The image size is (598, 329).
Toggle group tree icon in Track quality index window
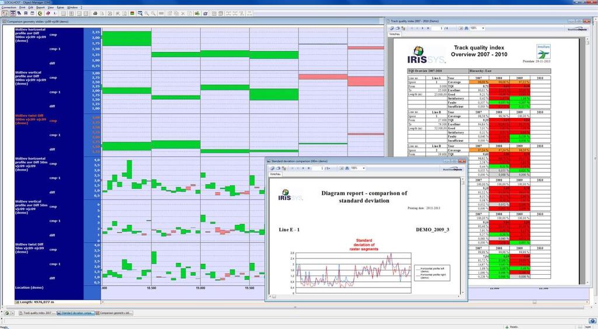[403, 28]
